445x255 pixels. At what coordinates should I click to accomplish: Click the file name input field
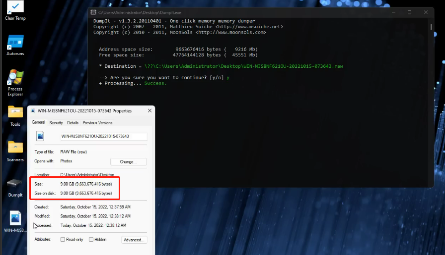click(104, 137)
